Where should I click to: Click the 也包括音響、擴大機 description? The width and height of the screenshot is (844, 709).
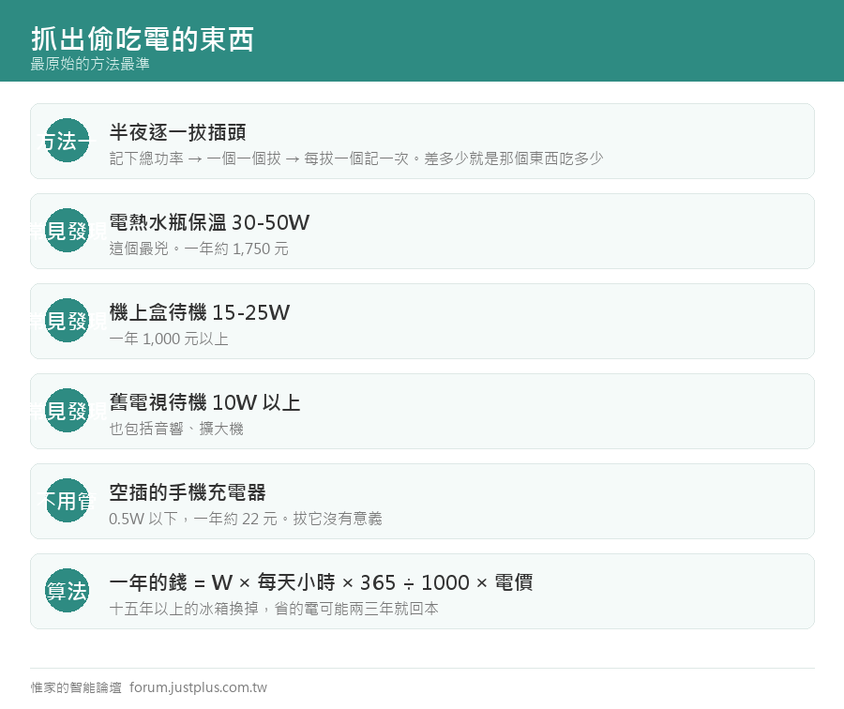point(176,429)
